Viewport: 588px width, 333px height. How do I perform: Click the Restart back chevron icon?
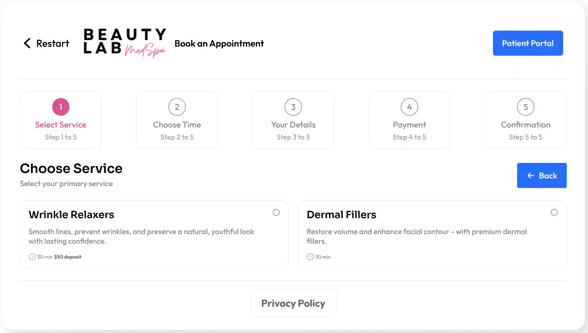[27, 43]
